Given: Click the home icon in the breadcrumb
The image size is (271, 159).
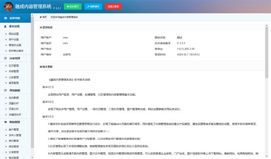Looking at the screenshot, I should click(x=40, y=17).
